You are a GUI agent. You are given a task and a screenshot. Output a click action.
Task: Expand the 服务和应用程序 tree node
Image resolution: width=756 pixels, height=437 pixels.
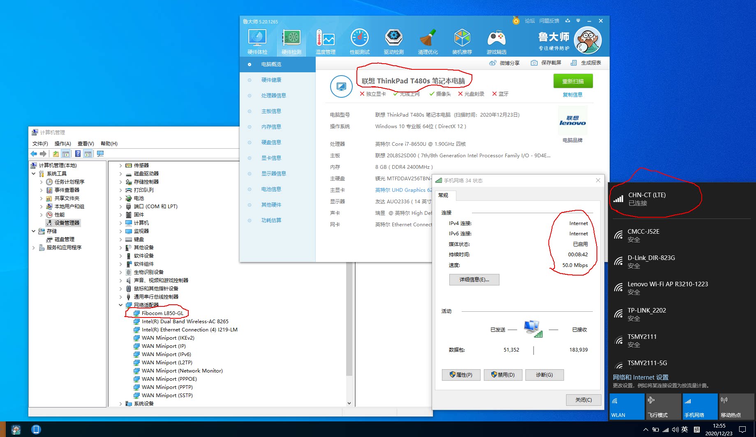coord(34,248)
